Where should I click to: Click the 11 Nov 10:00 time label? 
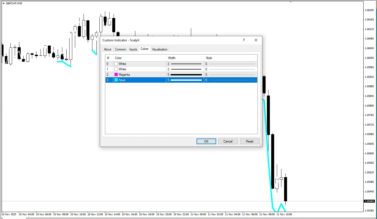pos(284,214)
